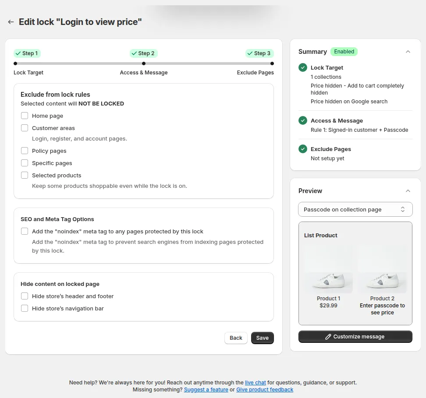The width and height of the screenshot is (426, 398).
Task: Click the "List Product" preview heading
Action: click(x=320, y=236)
